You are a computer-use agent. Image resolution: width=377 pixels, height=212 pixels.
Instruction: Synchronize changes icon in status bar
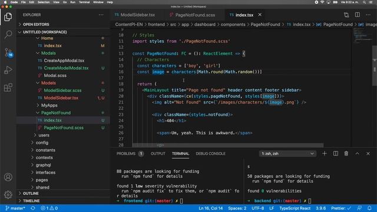[x=33, y=208]
